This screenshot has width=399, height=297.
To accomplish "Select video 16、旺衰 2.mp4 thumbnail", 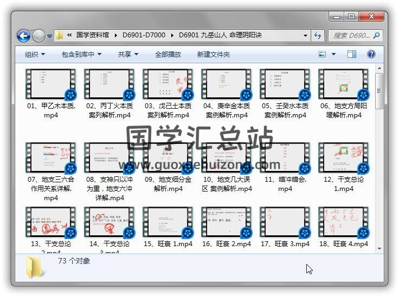I will click(226, 222).
